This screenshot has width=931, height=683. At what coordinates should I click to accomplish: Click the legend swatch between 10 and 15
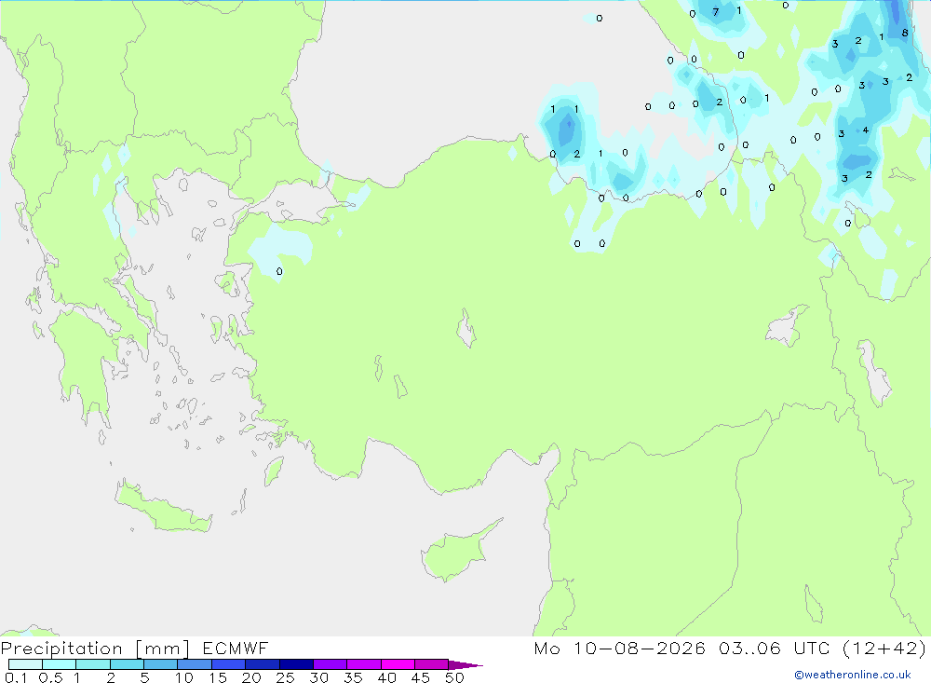click(x=195, y=664)
